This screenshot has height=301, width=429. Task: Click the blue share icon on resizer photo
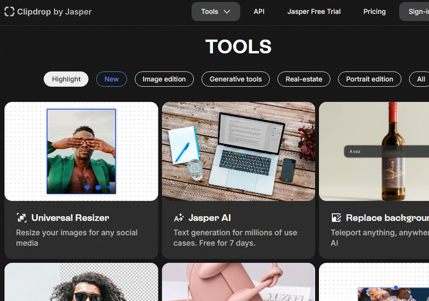tap(110, 188)
